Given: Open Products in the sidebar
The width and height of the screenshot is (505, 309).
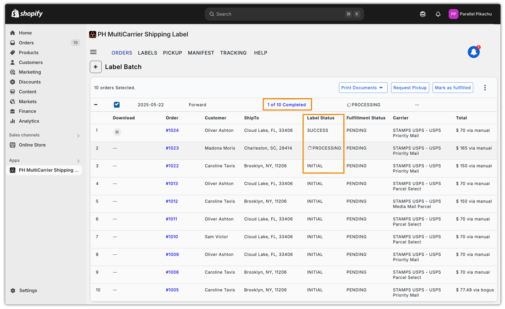Looking at the screenshot, I should [28, 52].
